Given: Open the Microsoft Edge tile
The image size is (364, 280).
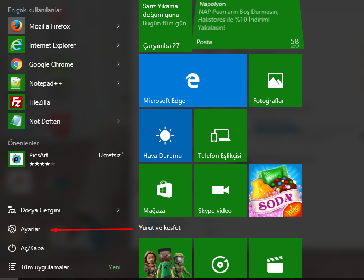Looking at the screenshot, I should [x=193, y=81].
